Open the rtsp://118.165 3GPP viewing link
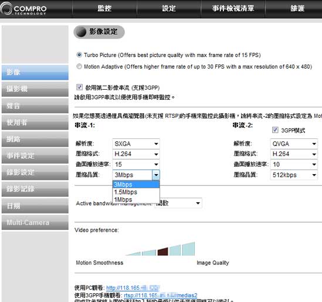Screen dimensions: 322x302 click(161, 296)
